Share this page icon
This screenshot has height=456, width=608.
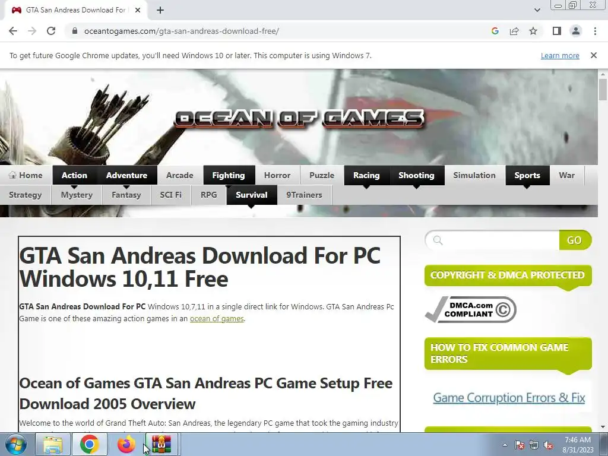[x=514, y=31]
